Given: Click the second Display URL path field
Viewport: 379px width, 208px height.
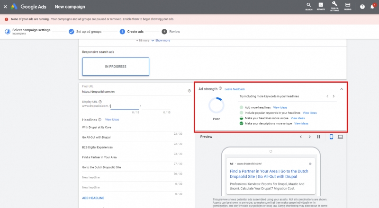Looking at the screenshot, I should (156, 106).
